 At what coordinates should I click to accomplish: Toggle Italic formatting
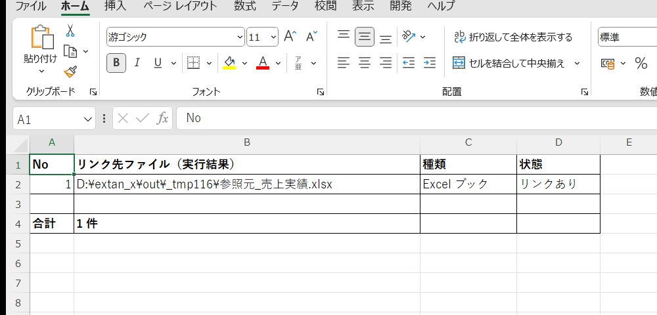(137, 63)
